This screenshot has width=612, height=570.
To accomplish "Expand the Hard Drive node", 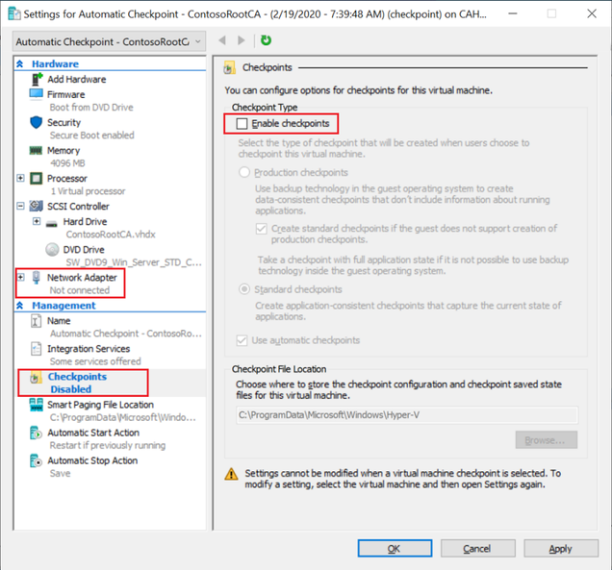I will click(37, 221).
